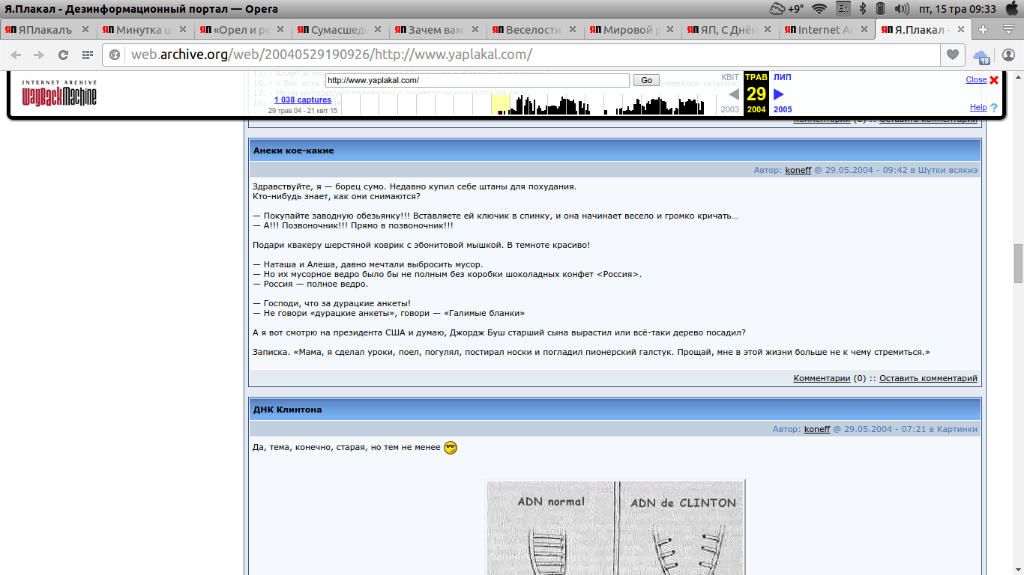Open the sound volume indicator

click(902, 9)
